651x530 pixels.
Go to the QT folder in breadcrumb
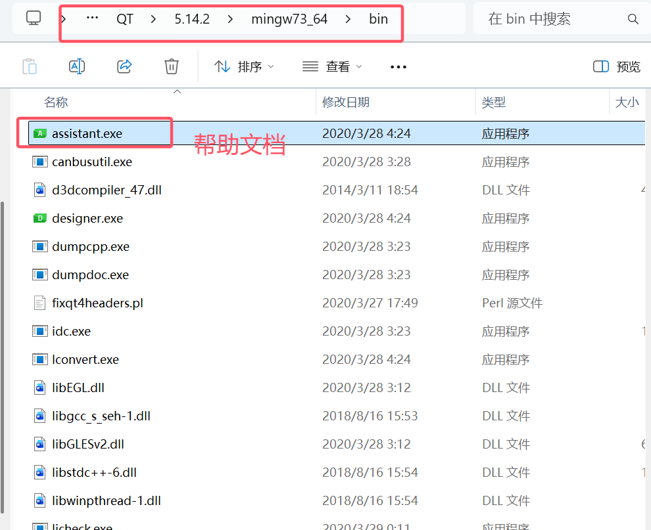tap(124, 19)
